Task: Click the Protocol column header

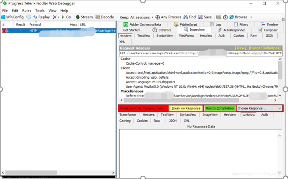Action: click(x=35, y=25)
